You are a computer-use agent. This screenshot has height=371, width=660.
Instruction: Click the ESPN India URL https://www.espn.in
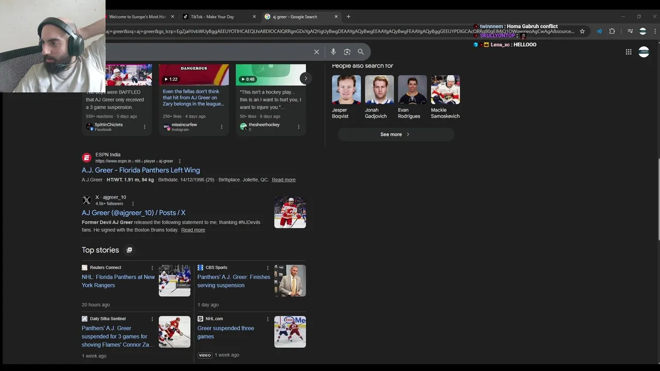coord(134,161)
